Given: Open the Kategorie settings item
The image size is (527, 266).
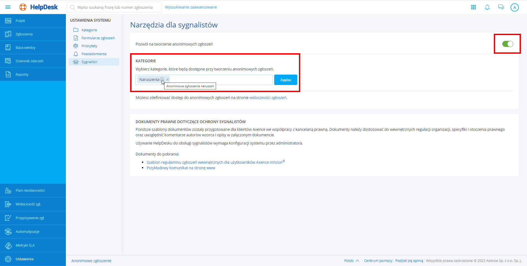Looking at the screenshot, I should pyautogui.click(x=89, y=30).
